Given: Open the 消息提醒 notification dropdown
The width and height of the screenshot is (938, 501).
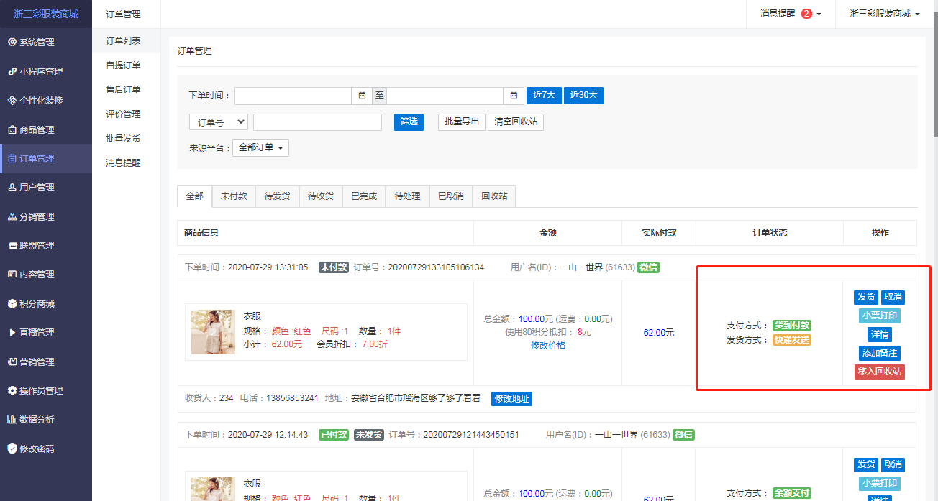Looking at the screenshot, I should click(791, 14).
